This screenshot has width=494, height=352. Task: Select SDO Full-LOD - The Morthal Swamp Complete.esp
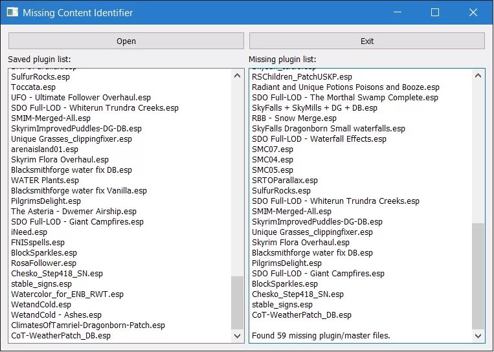pyautogui.click(x=345, y=98)
